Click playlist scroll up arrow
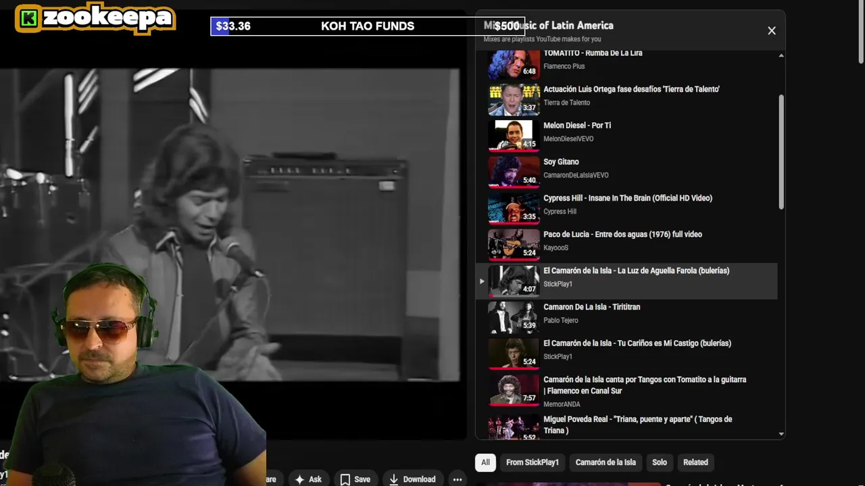The width and height of the screenshot is (865, 486). pos(781,55)
